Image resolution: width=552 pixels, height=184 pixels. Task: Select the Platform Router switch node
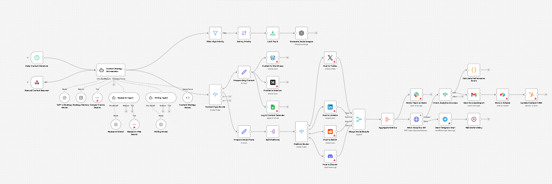[x=301, y=131]
